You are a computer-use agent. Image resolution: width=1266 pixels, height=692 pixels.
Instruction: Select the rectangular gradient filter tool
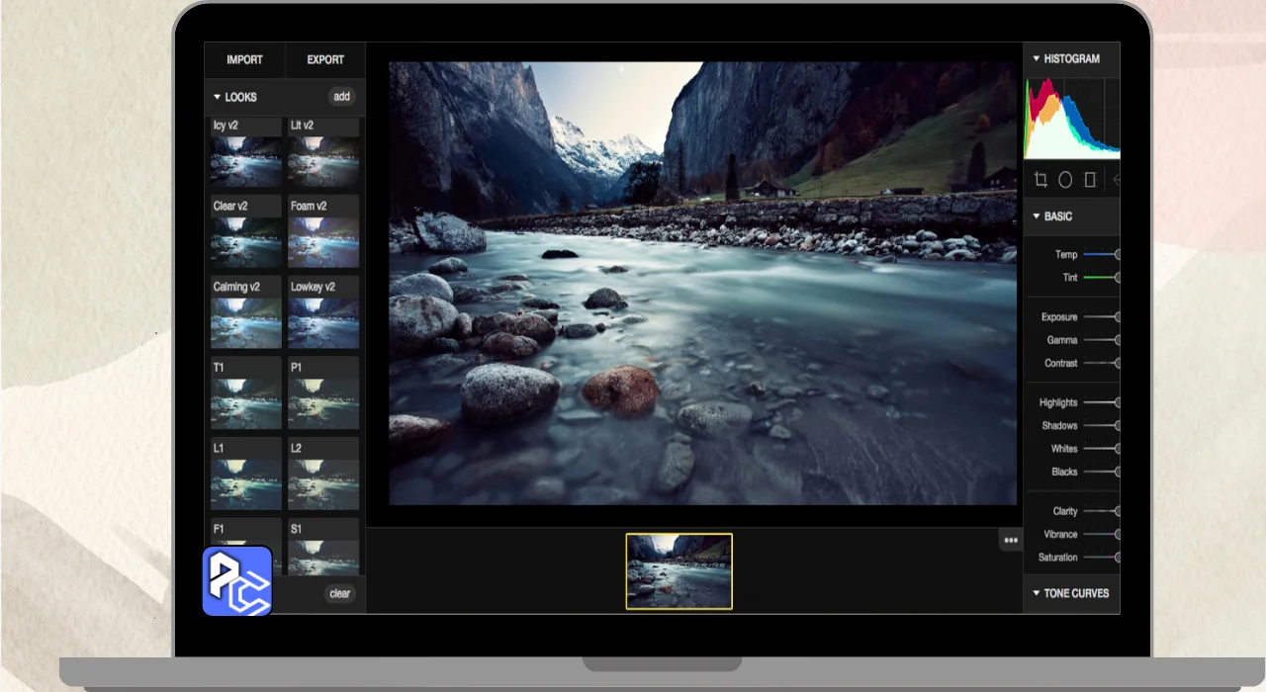(1090, 180)
